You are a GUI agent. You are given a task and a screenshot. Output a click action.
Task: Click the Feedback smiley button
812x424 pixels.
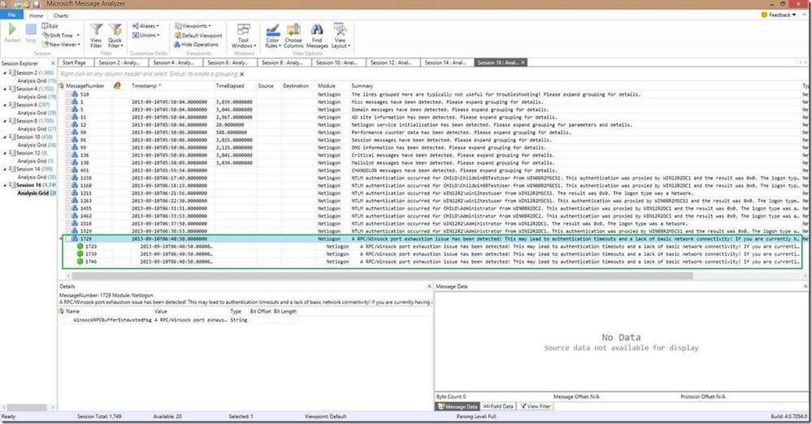pyautogui.click(x=779, y=15)
